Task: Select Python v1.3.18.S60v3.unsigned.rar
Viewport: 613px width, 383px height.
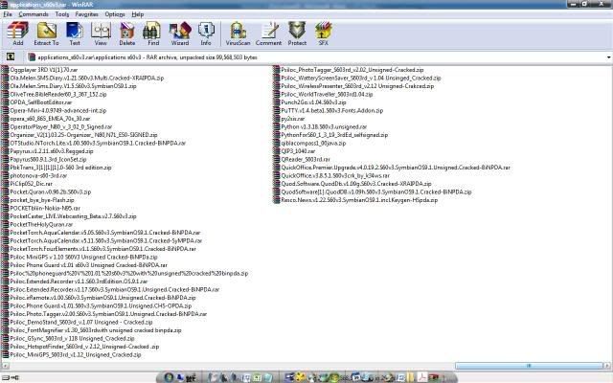Action: coord(320,126)
